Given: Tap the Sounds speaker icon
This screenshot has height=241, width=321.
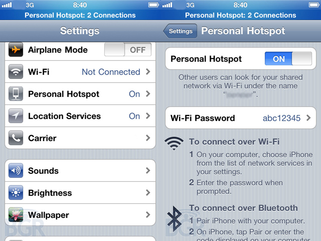Looking at the screenshot, I should pos(16,171).
